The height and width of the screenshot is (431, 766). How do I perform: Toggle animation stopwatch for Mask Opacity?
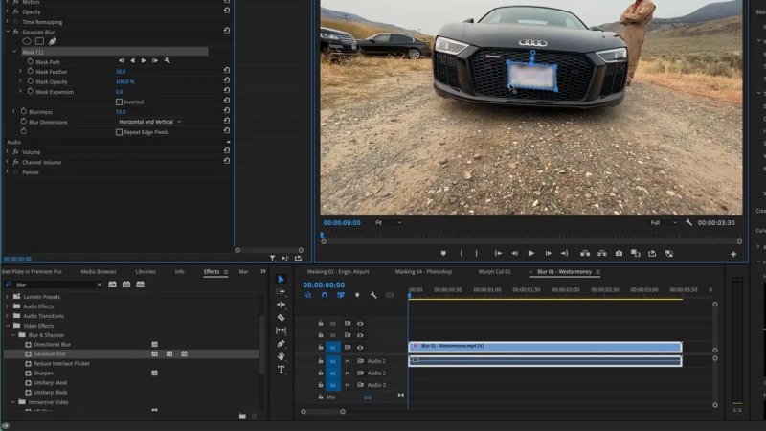[31, 81]
